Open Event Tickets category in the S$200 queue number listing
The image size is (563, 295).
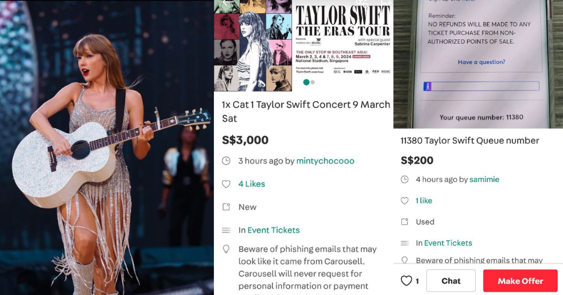(x=448, y=243)
